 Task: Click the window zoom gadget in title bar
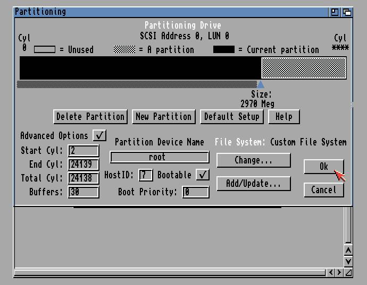tap(335, 12)
